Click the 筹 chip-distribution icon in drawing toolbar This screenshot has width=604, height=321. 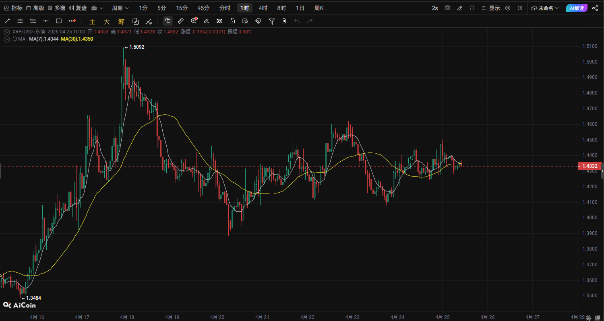(121, 21)
